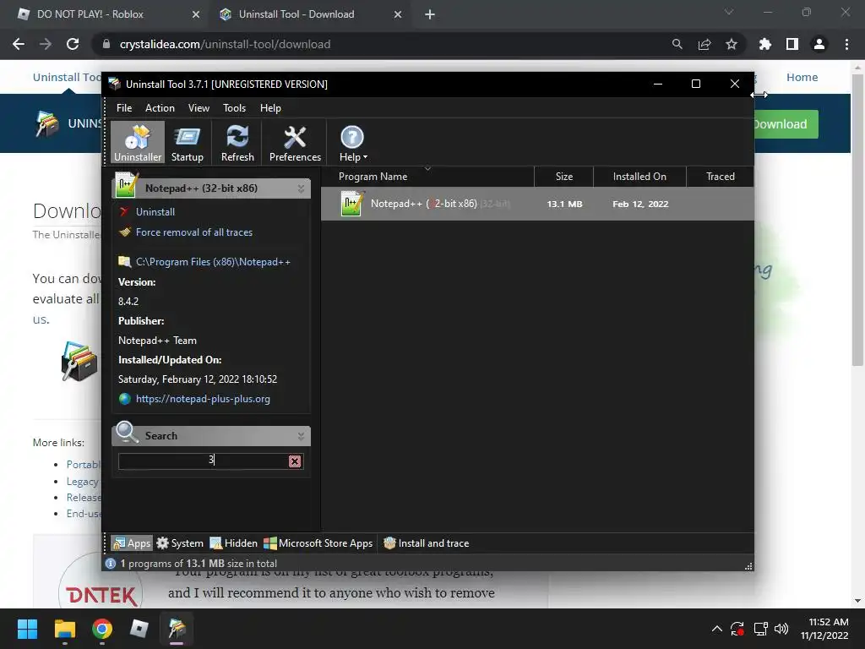Open the Chrome profile icon
The height and width of the screenshot is (649, 865).
click(819, 44)
